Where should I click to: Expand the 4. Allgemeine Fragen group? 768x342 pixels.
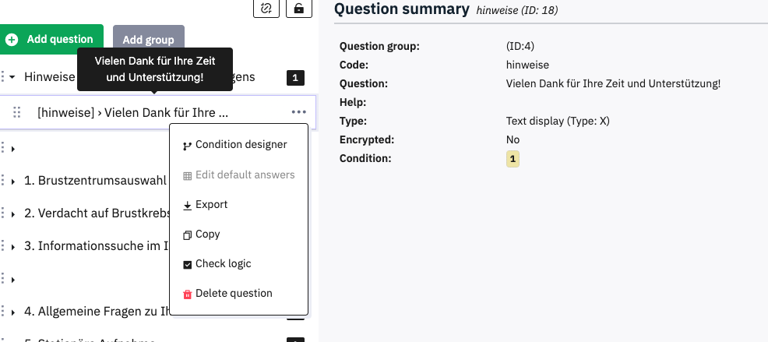pyautogui.click(x=13, y=312)
